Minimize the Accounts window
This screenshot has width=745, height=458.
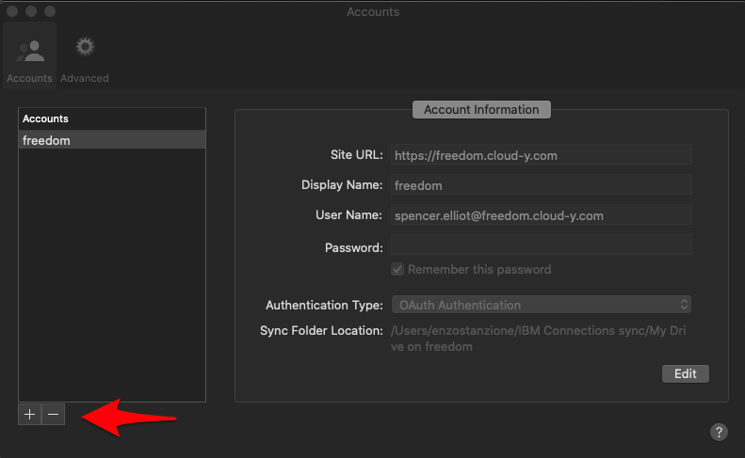pos(31,12)
